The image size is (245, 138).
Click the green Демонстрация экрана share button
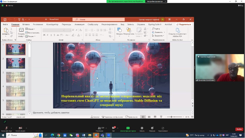click(x=128, y=128)
